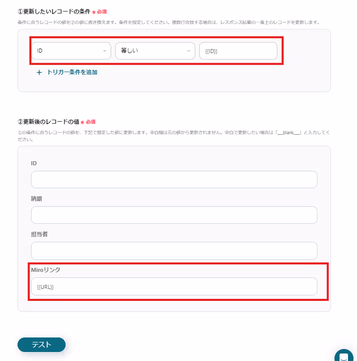The width and height of the screenshot is (357, 361).
Task: Click the 担当者 field label
Action: [x=40, y=234]
